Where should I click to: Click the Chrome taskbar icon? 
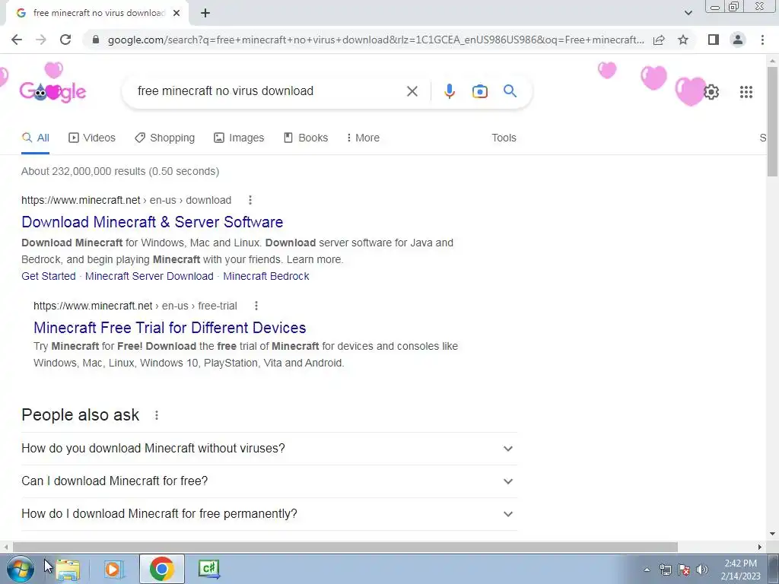(161, 569)
